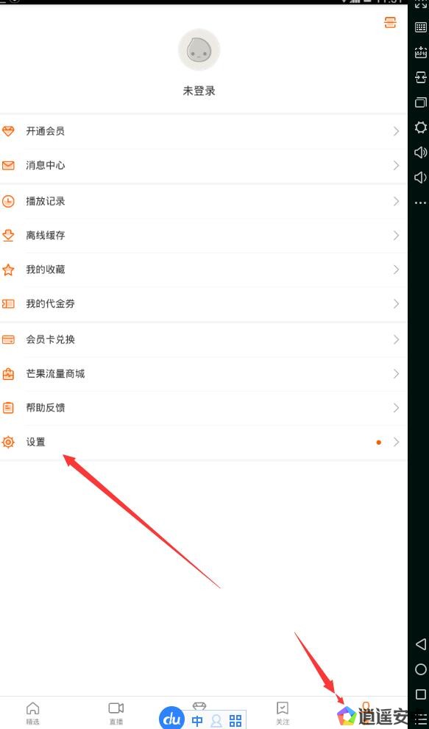Switch to the 直播 live tab
This screenshot has width=429, height=729.
116,714
